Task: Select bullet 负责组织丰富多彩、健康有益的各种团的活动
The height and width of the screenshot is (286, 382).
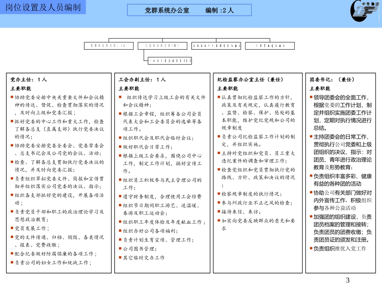Action: [x=341, y=180]
